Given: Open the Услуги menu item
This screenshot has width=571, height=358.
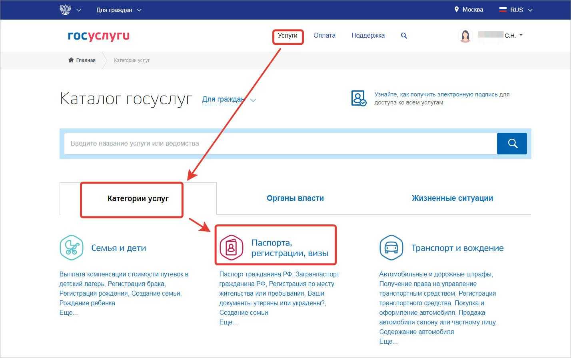Looking at the screenshot, I should coord(287,36).
